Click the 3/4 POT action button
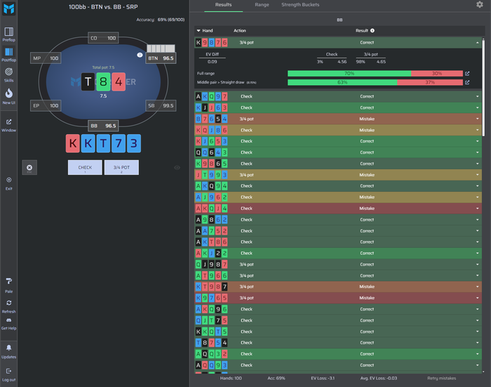This screenshot has height=387, width=491. coord(121,167)
